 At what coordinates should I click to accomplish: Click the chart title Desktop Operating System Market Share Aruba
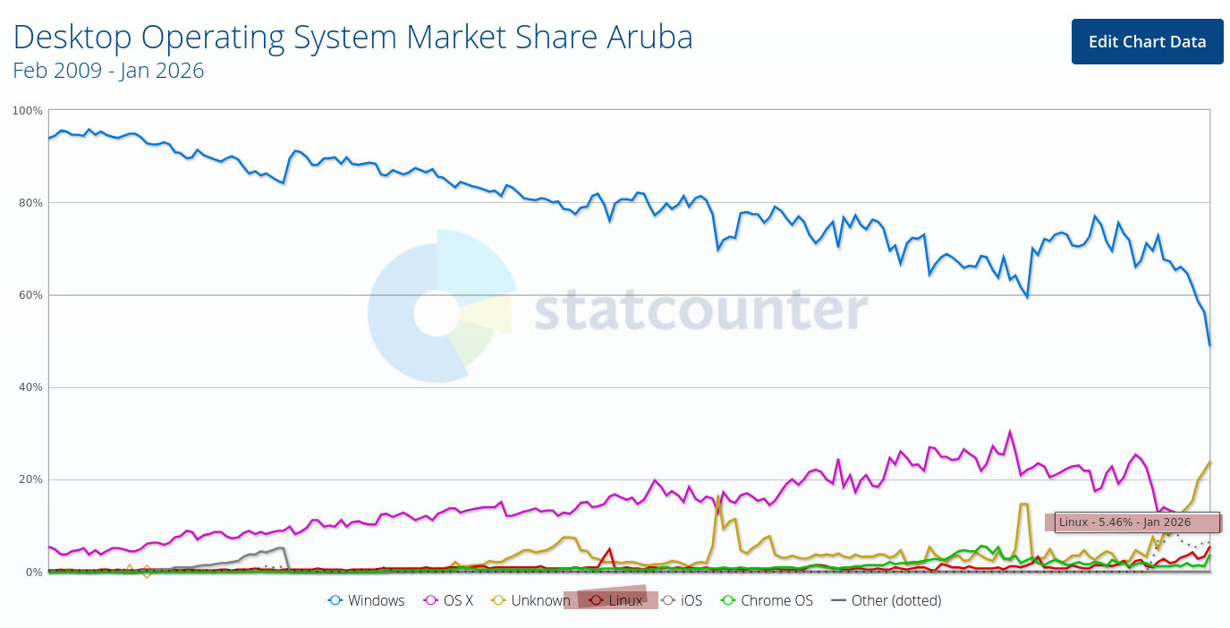(x=352, y=37)
